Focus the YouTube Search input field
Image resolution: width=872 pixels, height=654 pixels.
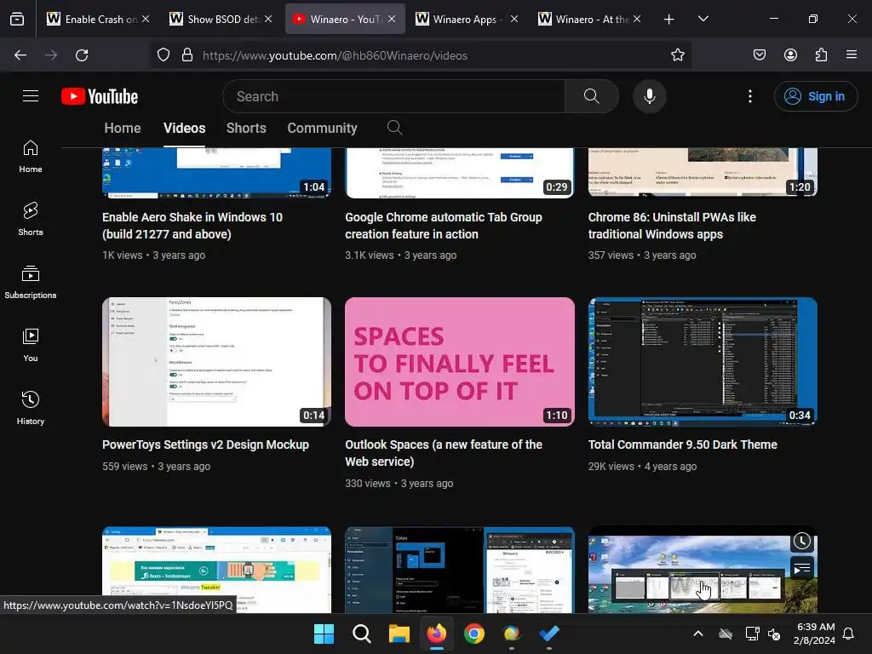coord(393,96)
